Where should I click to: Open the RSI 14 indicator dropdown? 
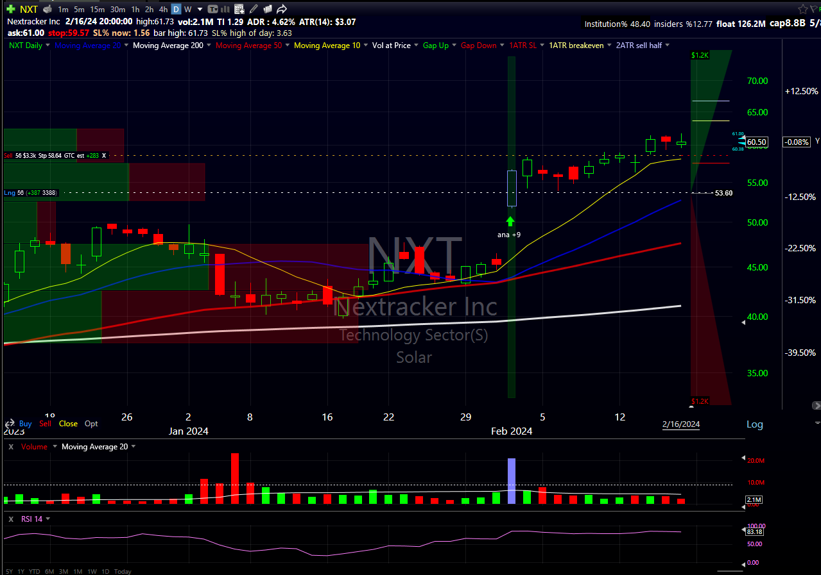(x=35, y=519)
